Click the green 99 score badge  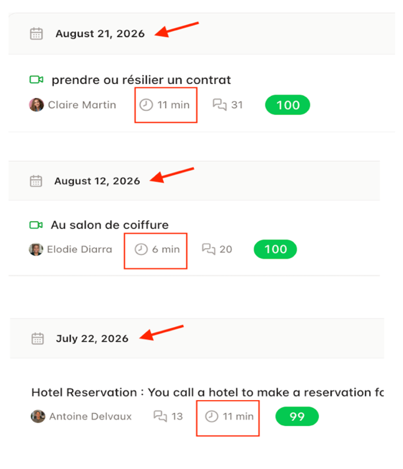click(297, 416)
